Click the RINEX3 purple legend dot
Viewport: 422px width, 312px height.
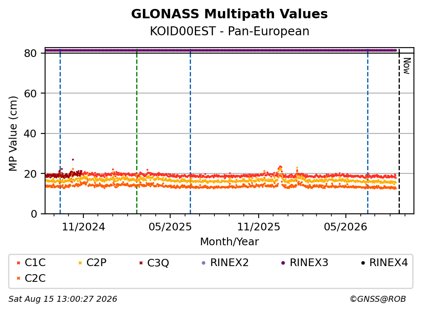tap(283, 263)
